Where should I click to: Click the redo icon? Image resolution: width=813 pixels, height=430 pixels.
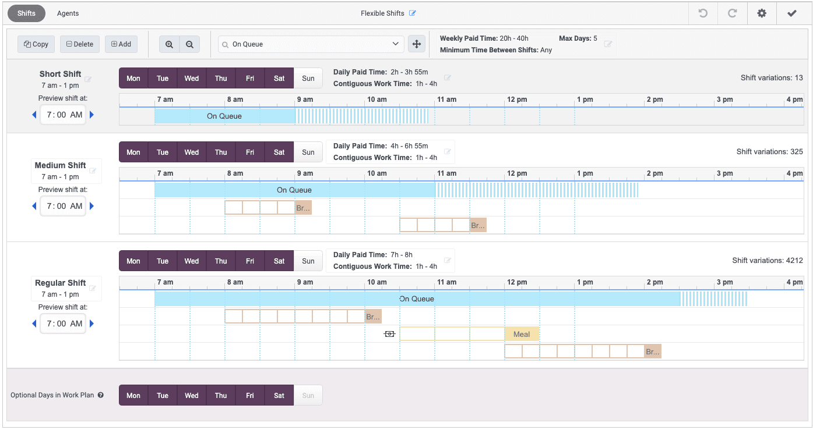click(732, 13)
